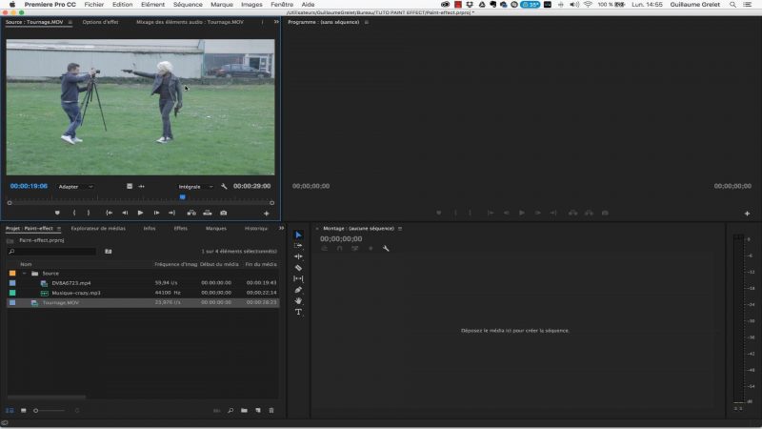Go to In point in Source monitor
762x429 pixels.
109,213
